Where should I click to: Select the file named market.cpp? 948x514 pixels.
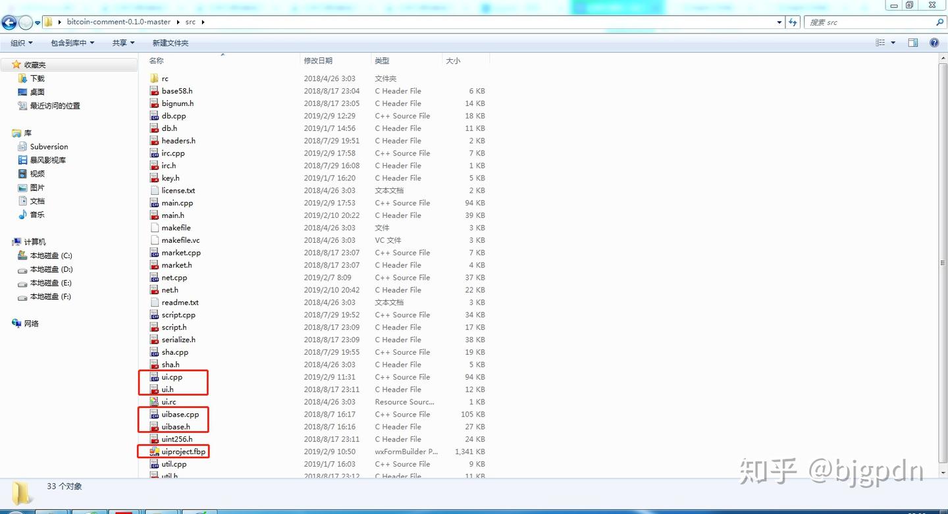[181, 253]
